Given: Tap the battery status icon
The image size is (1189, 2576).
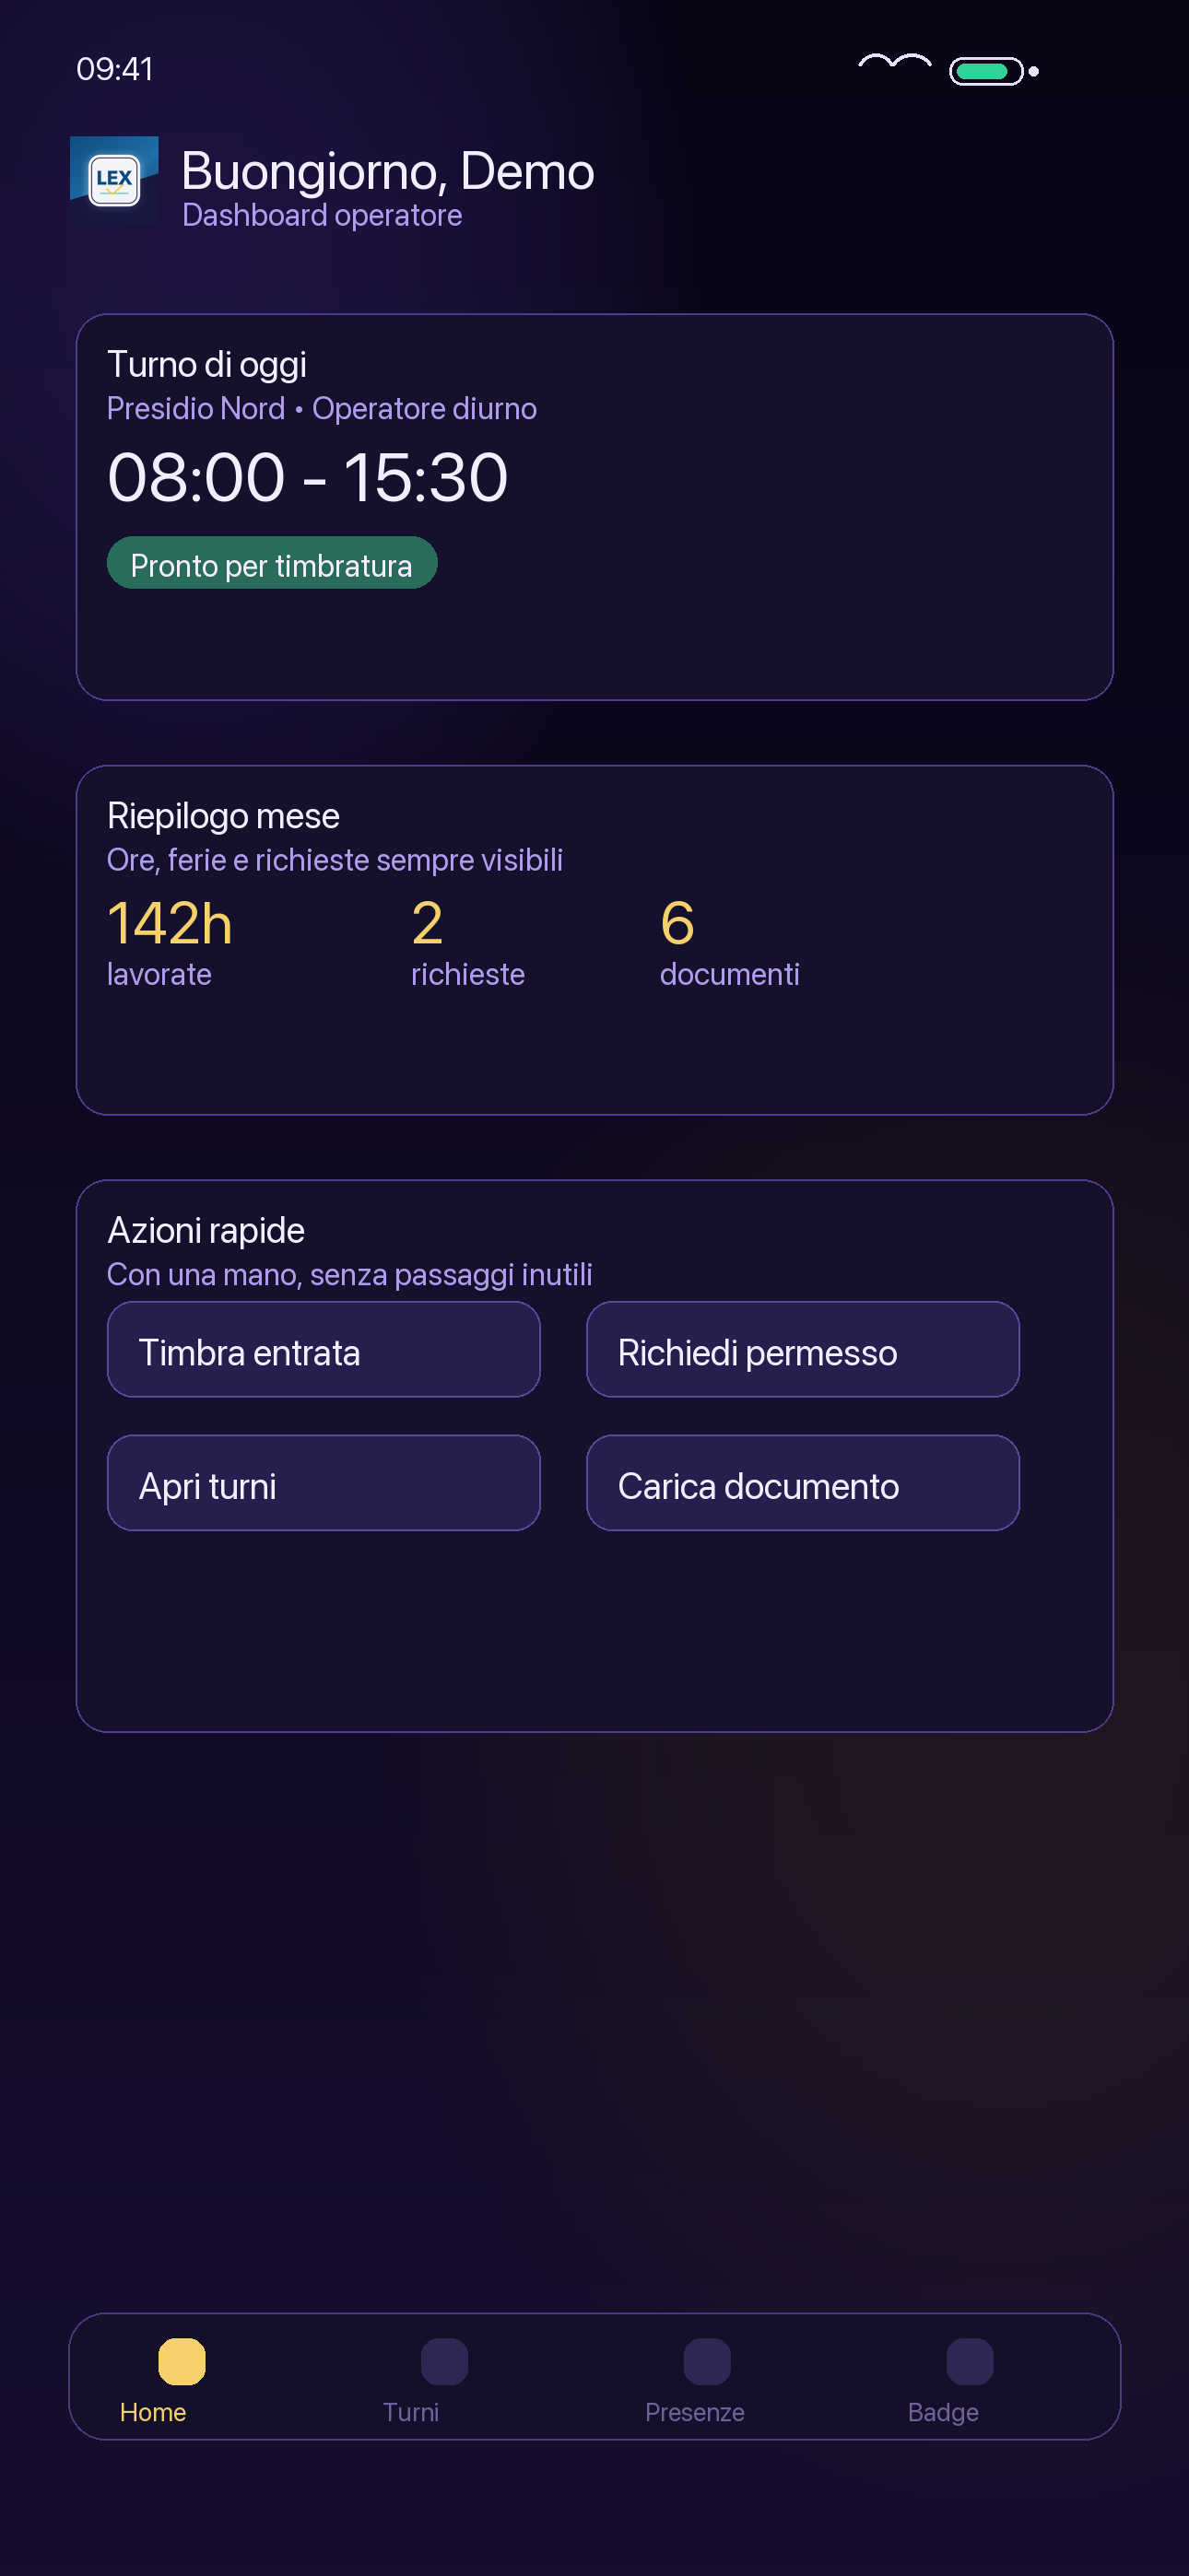Looking at the screenshot, I should pos(993,71).
